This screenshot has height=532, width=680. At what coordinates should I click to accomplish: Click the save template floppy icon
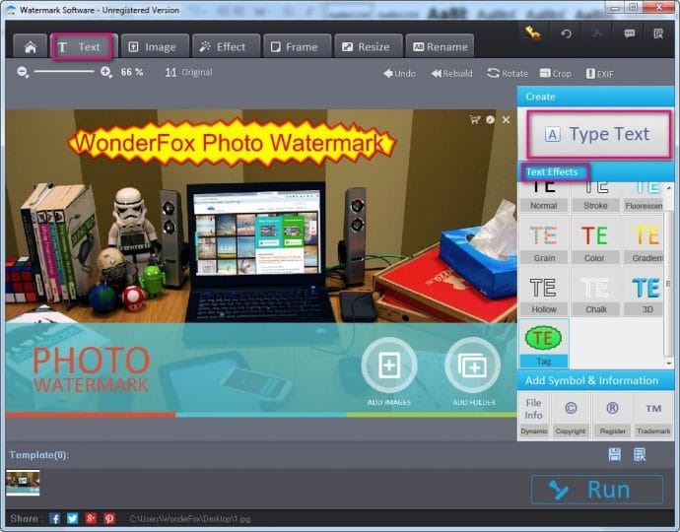coord(615,454)
